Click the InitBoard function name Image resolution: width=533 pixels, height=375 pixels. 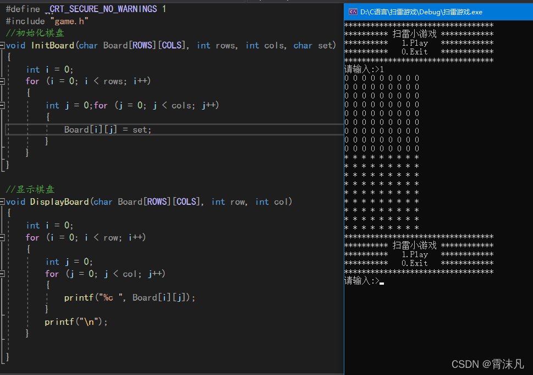(x=53, y=45)
